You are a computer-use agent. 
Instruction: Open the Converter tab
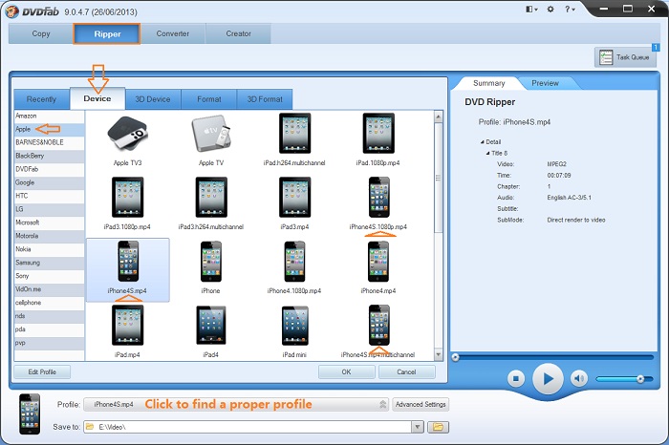click(x=173, y=33)
